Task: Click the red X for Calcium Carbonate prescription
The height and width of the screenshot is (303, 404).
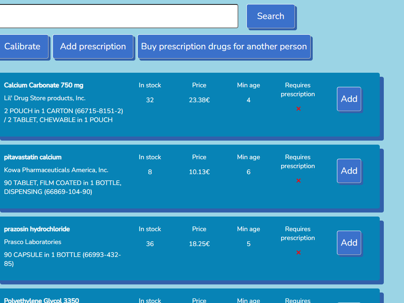Action: click(x=299, y=109)
